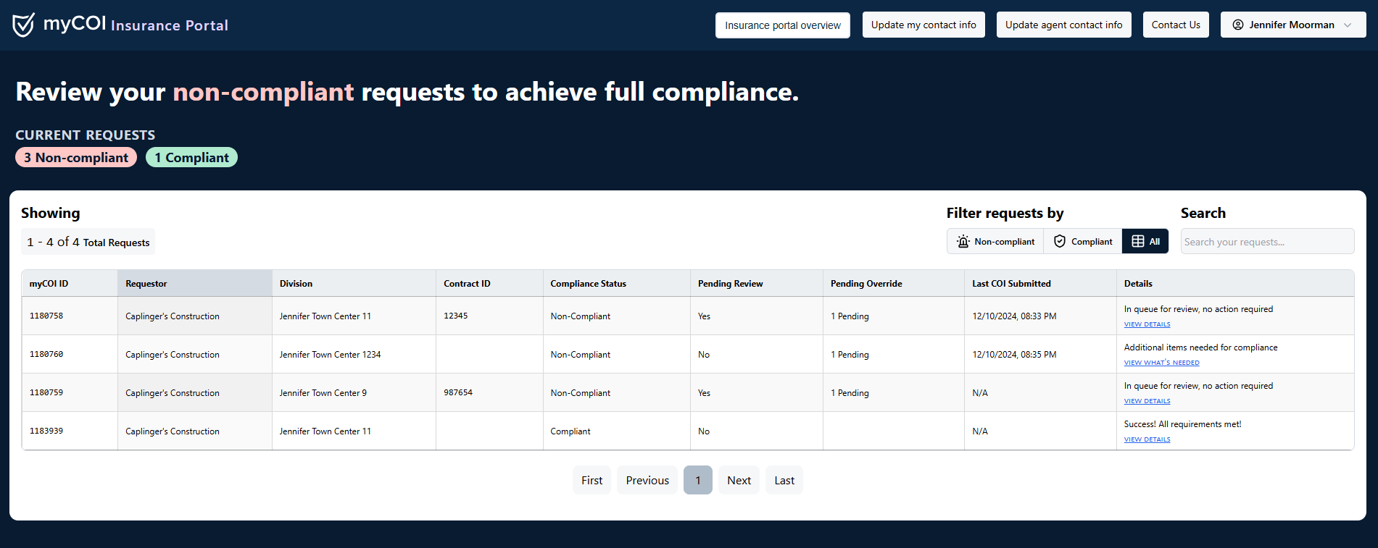Go to Previous page

pyautogui.click(x=647, y=480)
